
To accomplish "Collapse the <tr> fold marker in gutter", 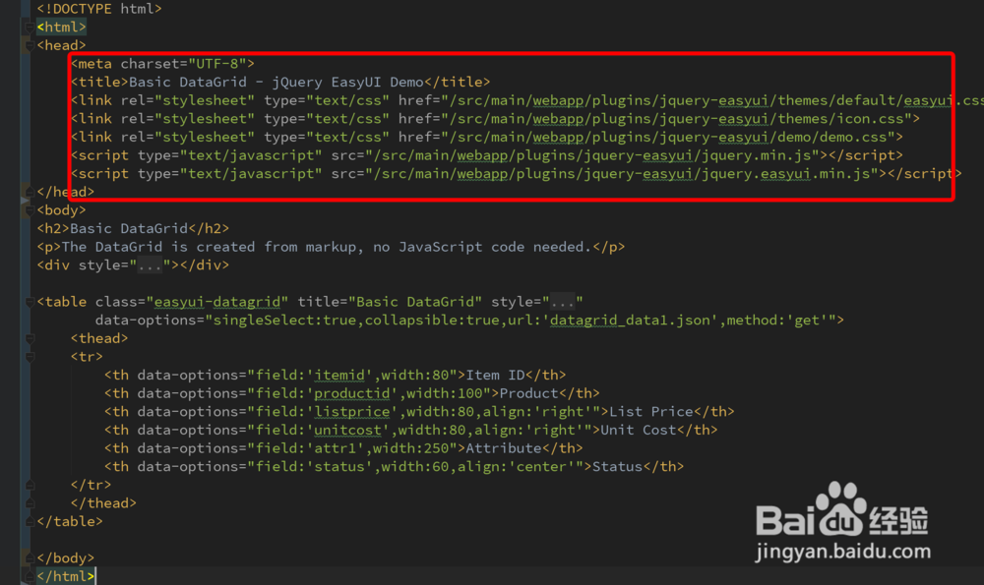I will [x=29, y=357].
